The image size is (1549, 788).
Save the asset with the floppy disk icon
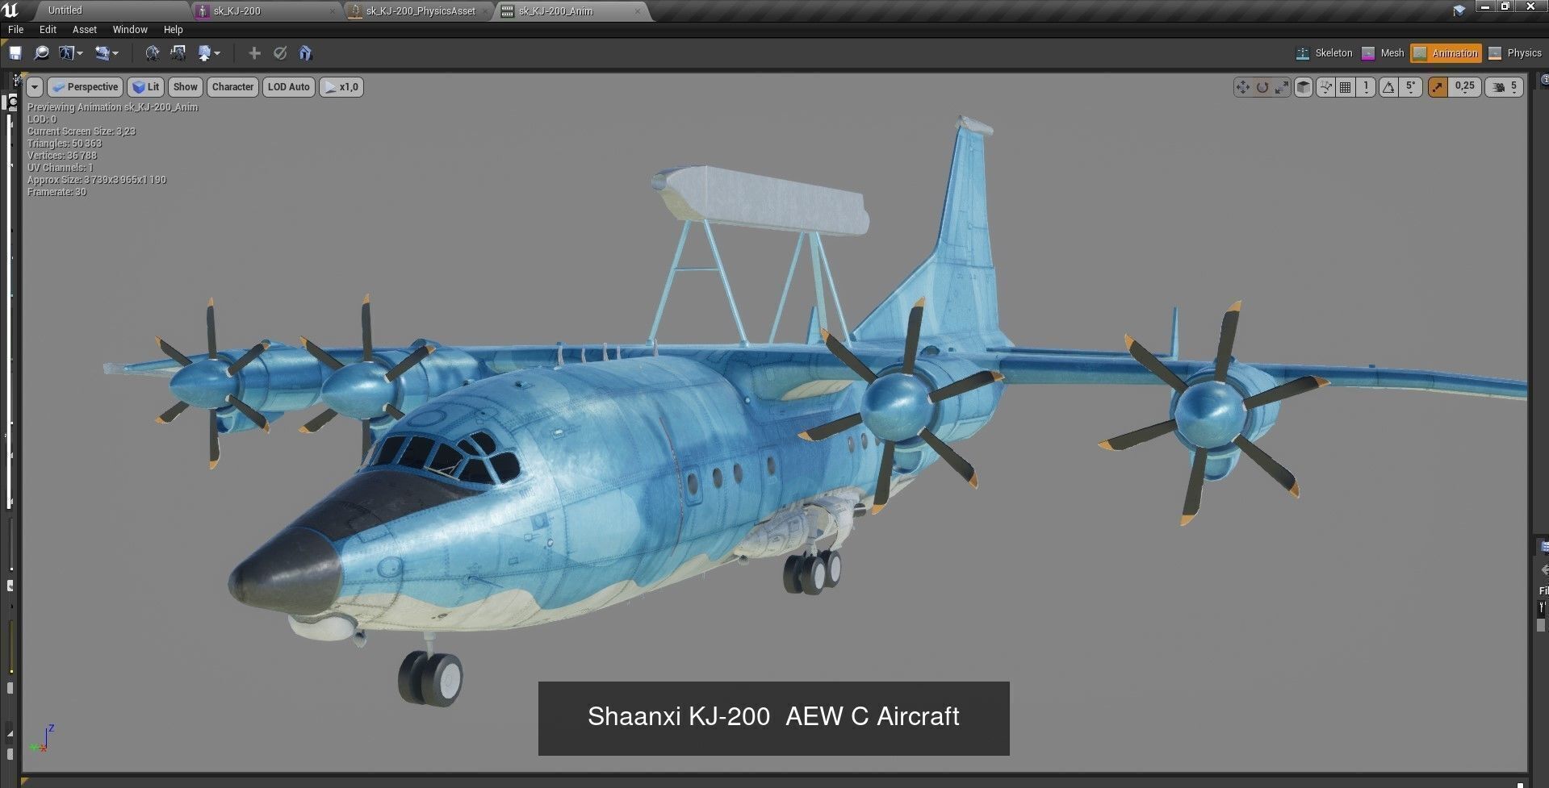pyautogui.click(x=15, y=53)
